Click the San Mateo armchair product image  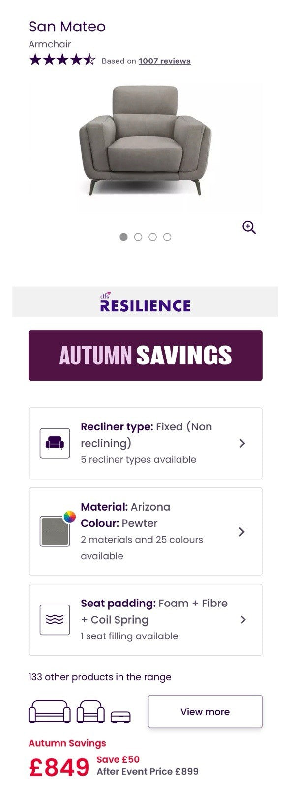click(x=145, y=140)
